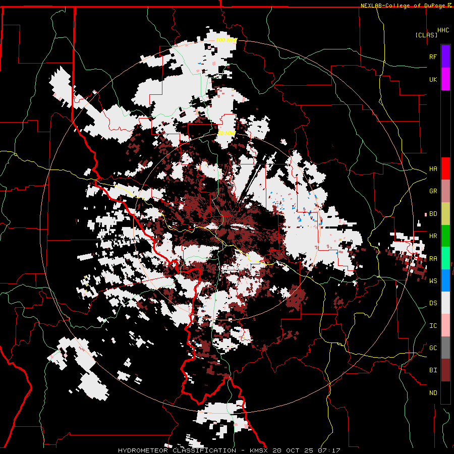Viewport: 454px width, 454px height.
Task: Click the "ND" legend label
Action: pyautogui.click(x=433, y=393)
